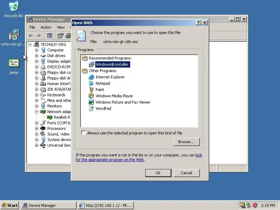Select the Realtek network adapter icon
The width and height of the screenshot is (280, 210).
tap(50, 117)
